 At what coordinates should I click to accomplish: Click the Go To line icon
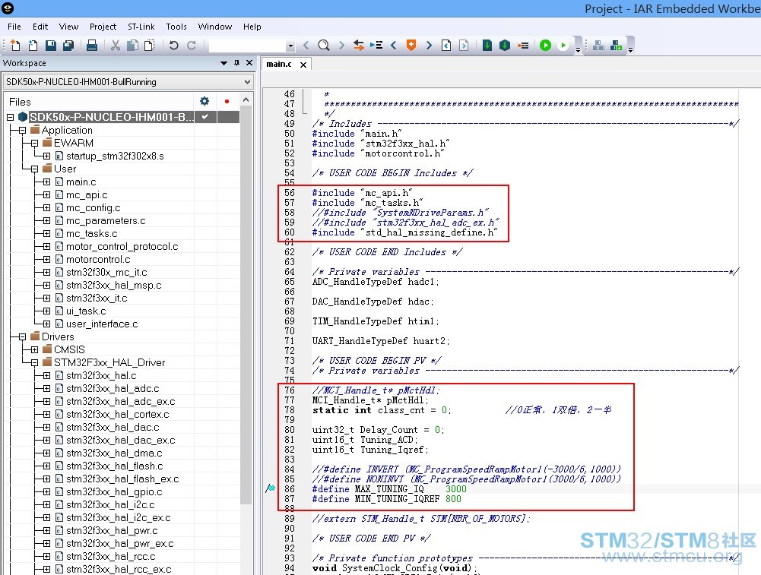[x=376, y=46]
